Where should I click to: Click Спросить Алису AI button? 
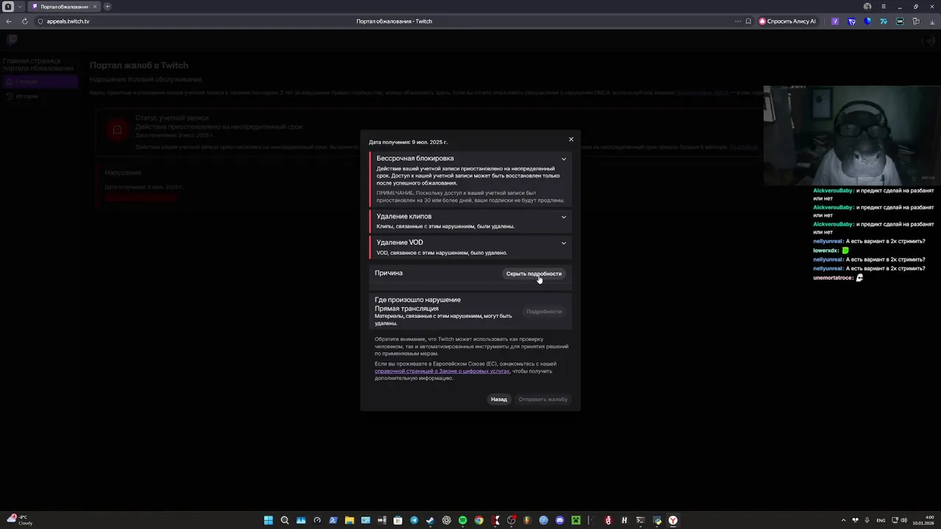pyautogui.click(x=787, y=21)
